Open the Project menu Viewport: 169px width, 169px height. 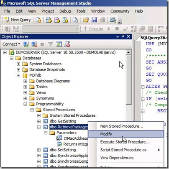[x=48, y=11]
